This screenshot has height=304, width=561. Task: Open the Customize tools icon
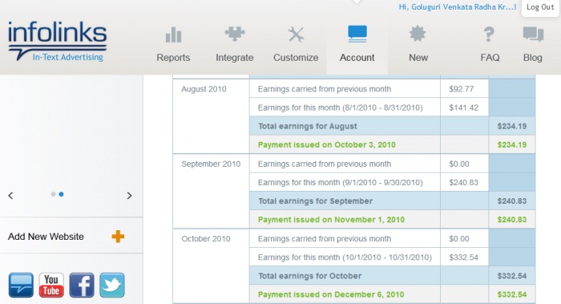[x=296, y=34]
